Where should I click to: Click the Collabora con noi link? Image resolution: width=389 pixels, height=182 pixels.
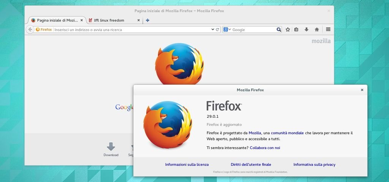[x=265, y=148]
